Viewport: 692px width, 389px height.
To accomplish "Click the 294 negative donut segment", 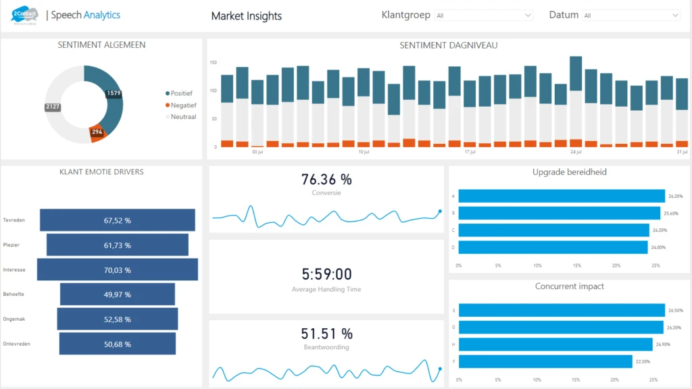I will tap(97, 133).
